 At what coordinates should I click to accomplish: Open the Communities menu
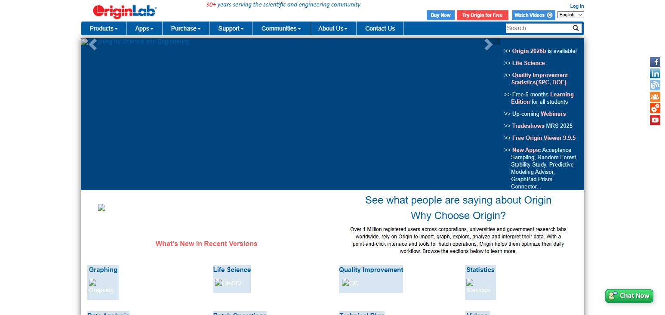pos(281,28)
